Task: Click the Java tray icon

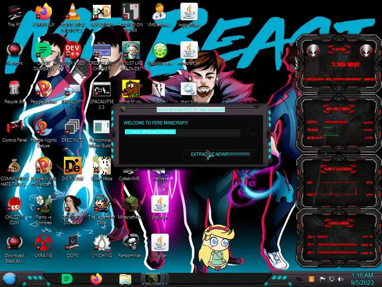Action: [311, 279]
